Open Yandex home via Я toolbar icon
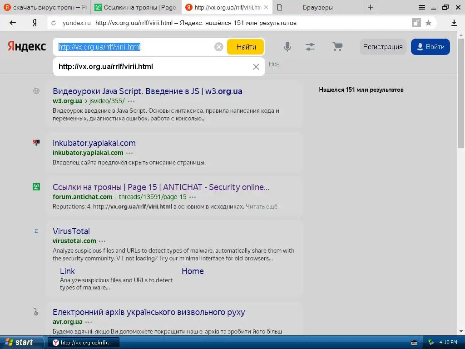This screenshot has width=465, height=349. (35, 23)
